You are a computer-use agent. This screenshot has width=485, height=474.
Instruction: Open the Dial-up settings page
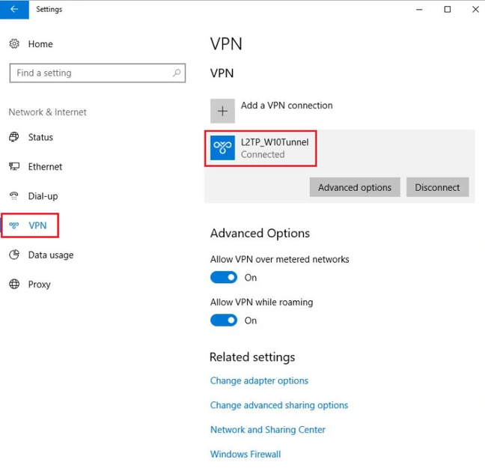[43, 196]
